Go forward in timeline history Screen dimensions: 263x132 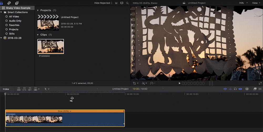point(163,89)
